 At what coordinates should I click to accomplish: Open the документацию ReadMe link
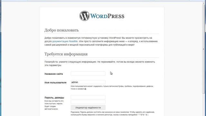65,41
